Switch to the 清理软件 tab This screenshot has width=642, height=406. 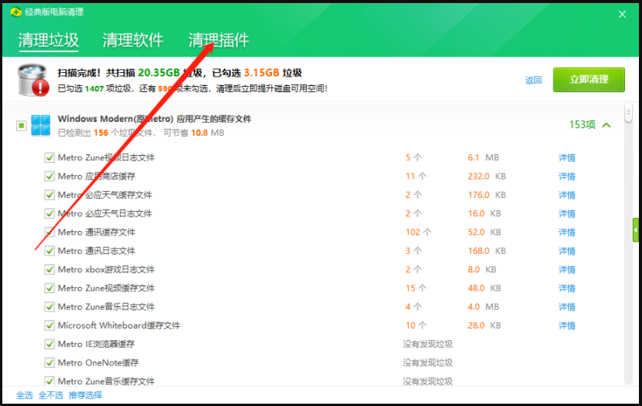coord(133,41)
